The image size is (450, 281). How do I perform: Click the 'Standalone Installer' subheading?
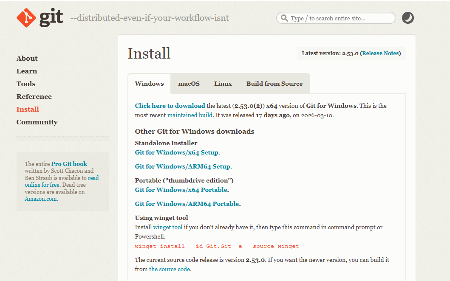166,143
